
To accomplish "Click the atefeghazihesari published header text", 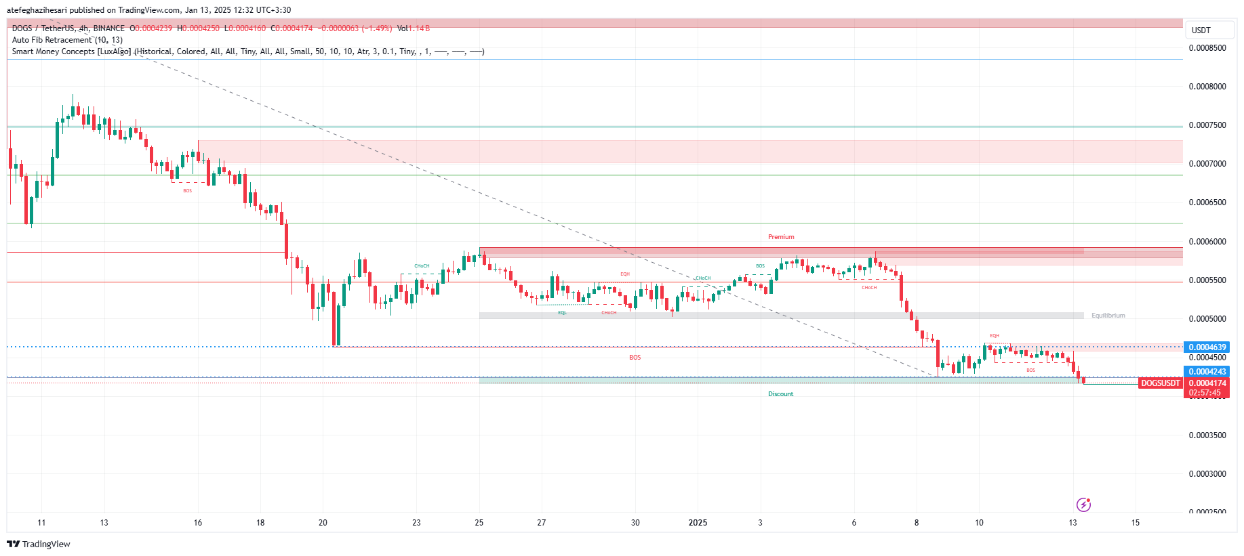I will coord(148,10).
